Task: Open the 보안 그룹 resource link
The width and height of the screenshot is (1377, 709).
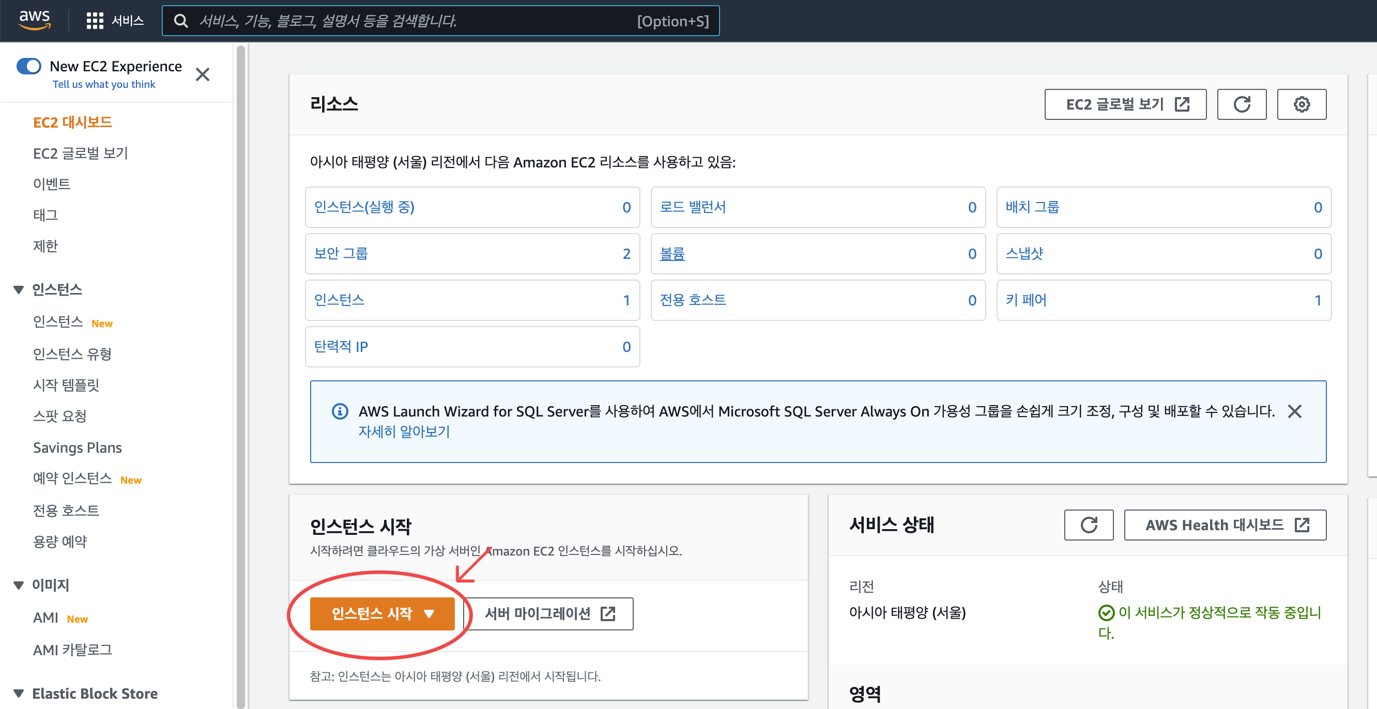Action: [341, 253]
